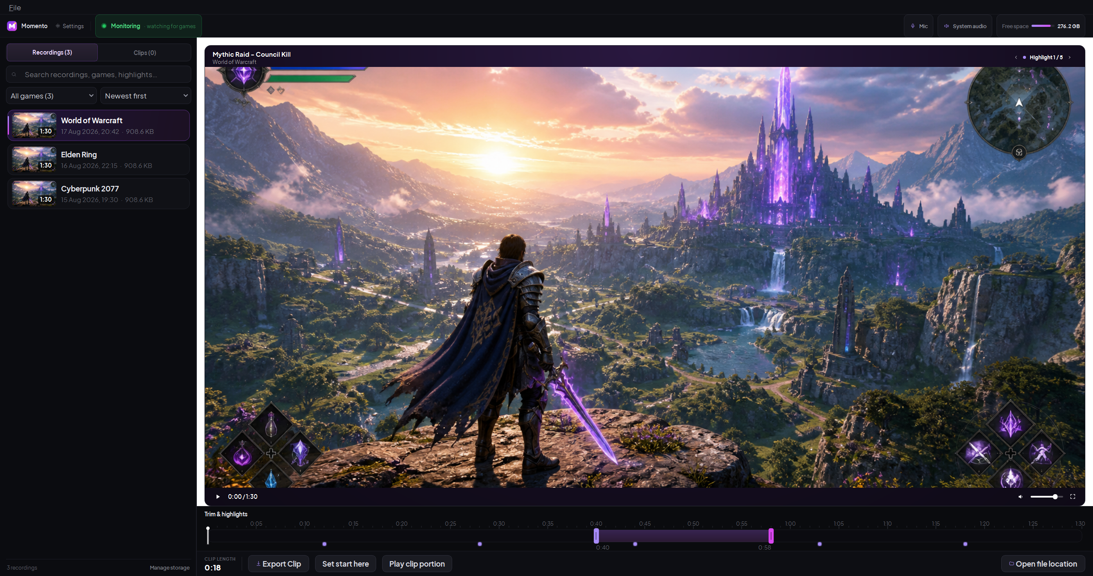
Task: Click Export Clip button
Action: 278,564
